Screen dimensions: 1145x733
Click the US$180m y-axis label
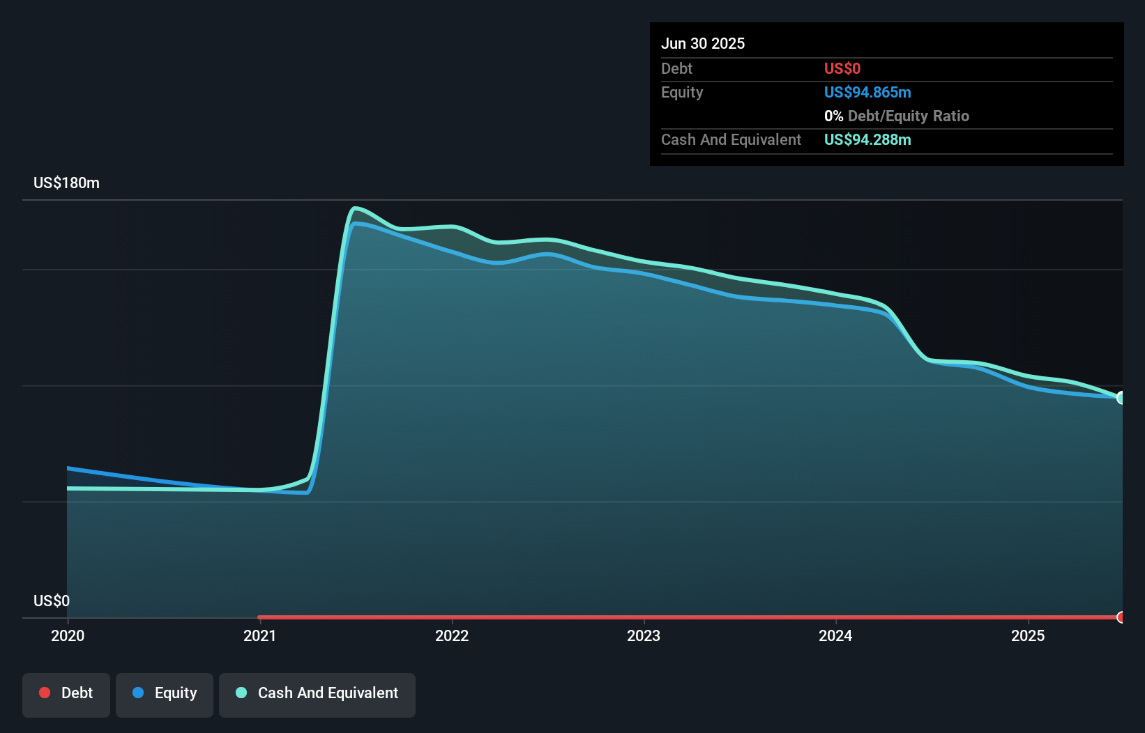(67, 183)
